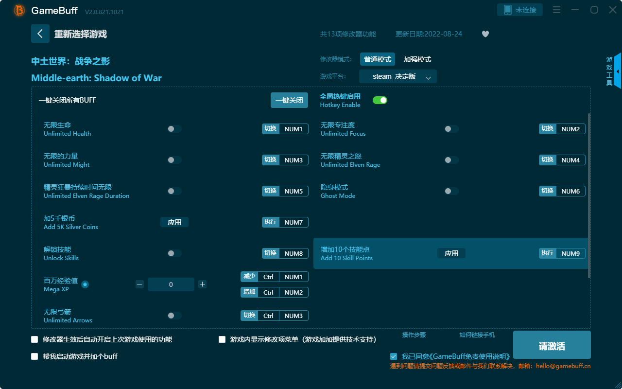Click the plus stepper to increase Mega XP
Viewport: 622px width, 389px height.
[x=202, y=284]
